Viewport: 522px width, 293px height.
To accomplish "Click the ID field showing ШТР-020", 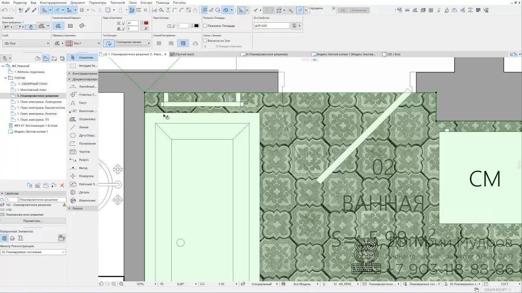I will [272, 26].
